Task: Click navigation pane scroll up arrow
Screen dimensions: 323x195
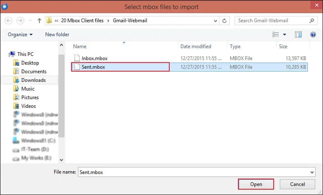Action: [x=61, y=45]
